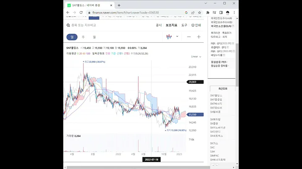
Task: Open the 동일업종 등락률 link
Action: pos(219,66)
